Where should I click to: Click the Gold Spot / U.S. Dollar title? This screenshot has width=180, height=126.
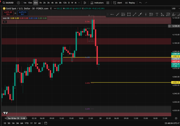coord(27,9)
